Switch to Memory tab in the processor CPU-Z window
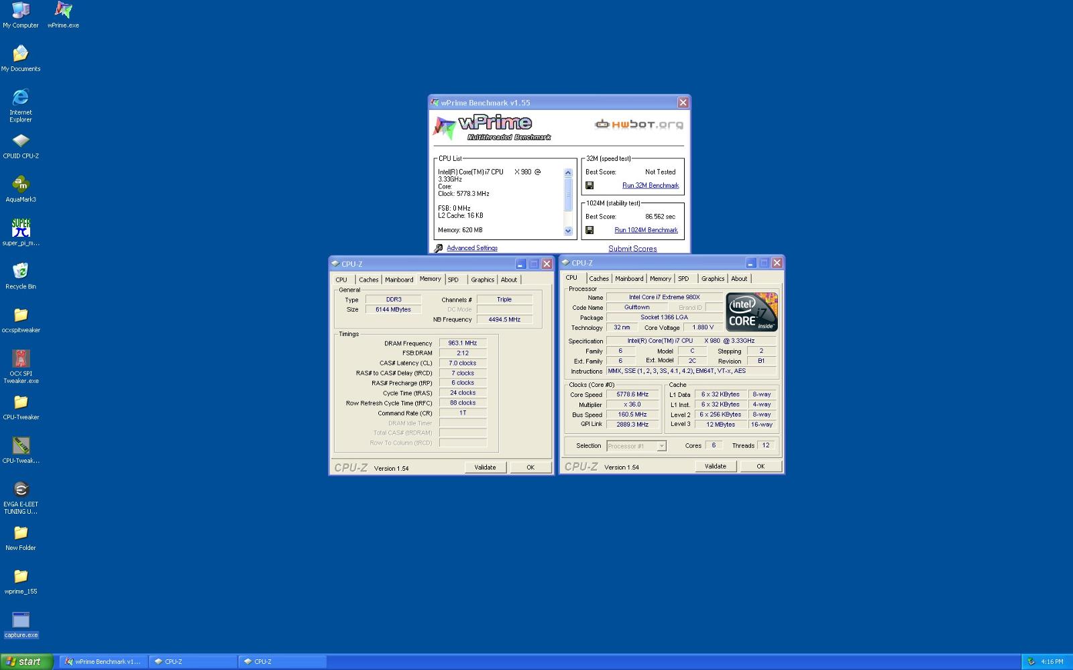The height and width of the screenshot is (670, 1073). [x=660, y=279]
